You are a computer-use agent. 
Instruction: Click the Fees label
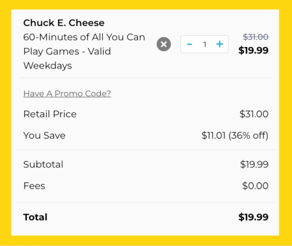pyautogui.click(x=34, y=186)
